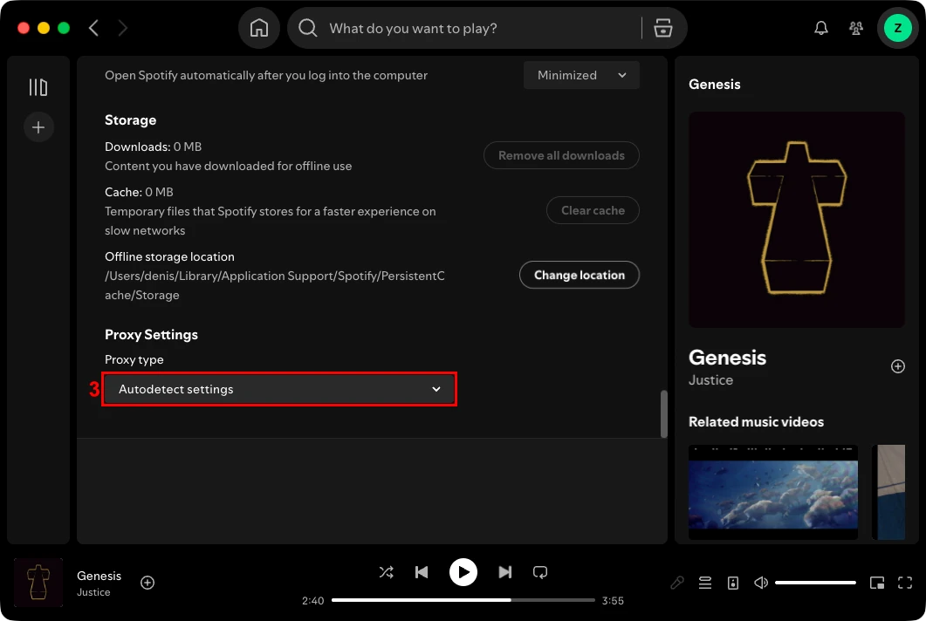The height and width of the screenshot is (621, 926).
Task: Go back with the left arrow
Action: tap(93, 28)
